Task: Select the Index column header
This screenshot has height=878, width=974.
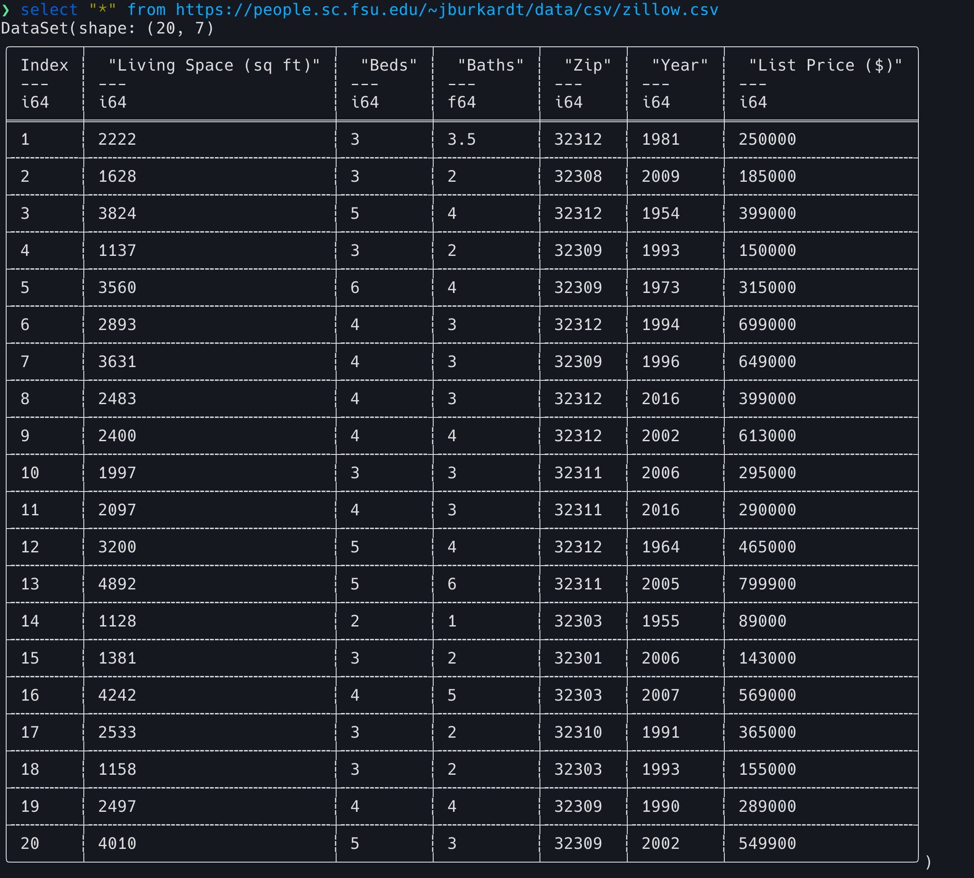Action: coord(45,65)
